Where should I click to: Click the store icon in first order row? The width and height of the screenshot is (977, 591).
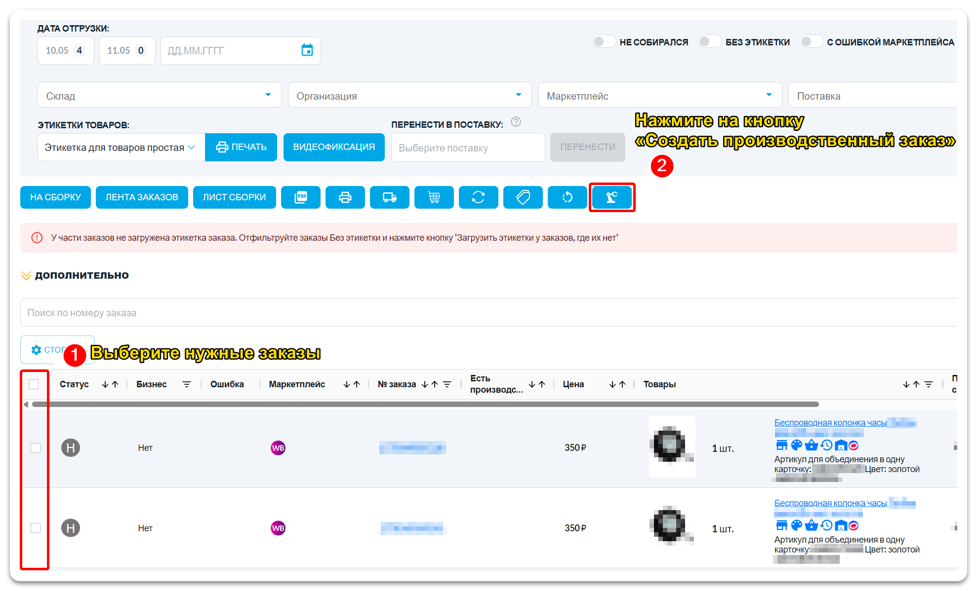781,445
